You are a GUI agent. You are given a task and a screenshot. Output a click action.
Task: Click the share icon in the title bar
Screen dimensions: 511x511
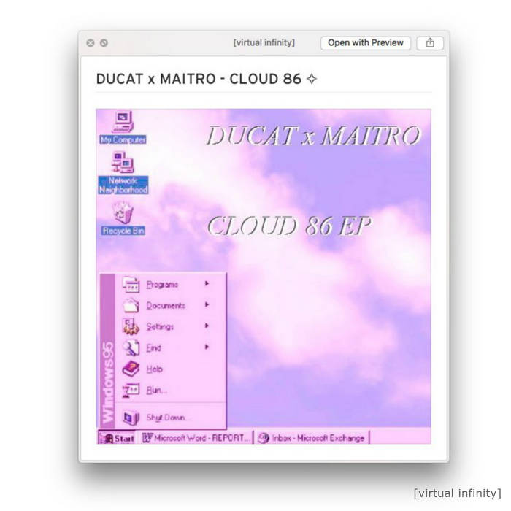(x=429, y=42)
